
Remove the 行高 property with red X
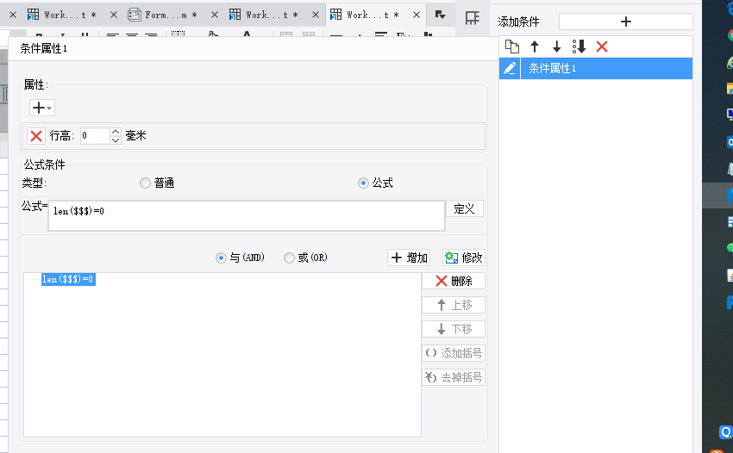pos(36,136)
